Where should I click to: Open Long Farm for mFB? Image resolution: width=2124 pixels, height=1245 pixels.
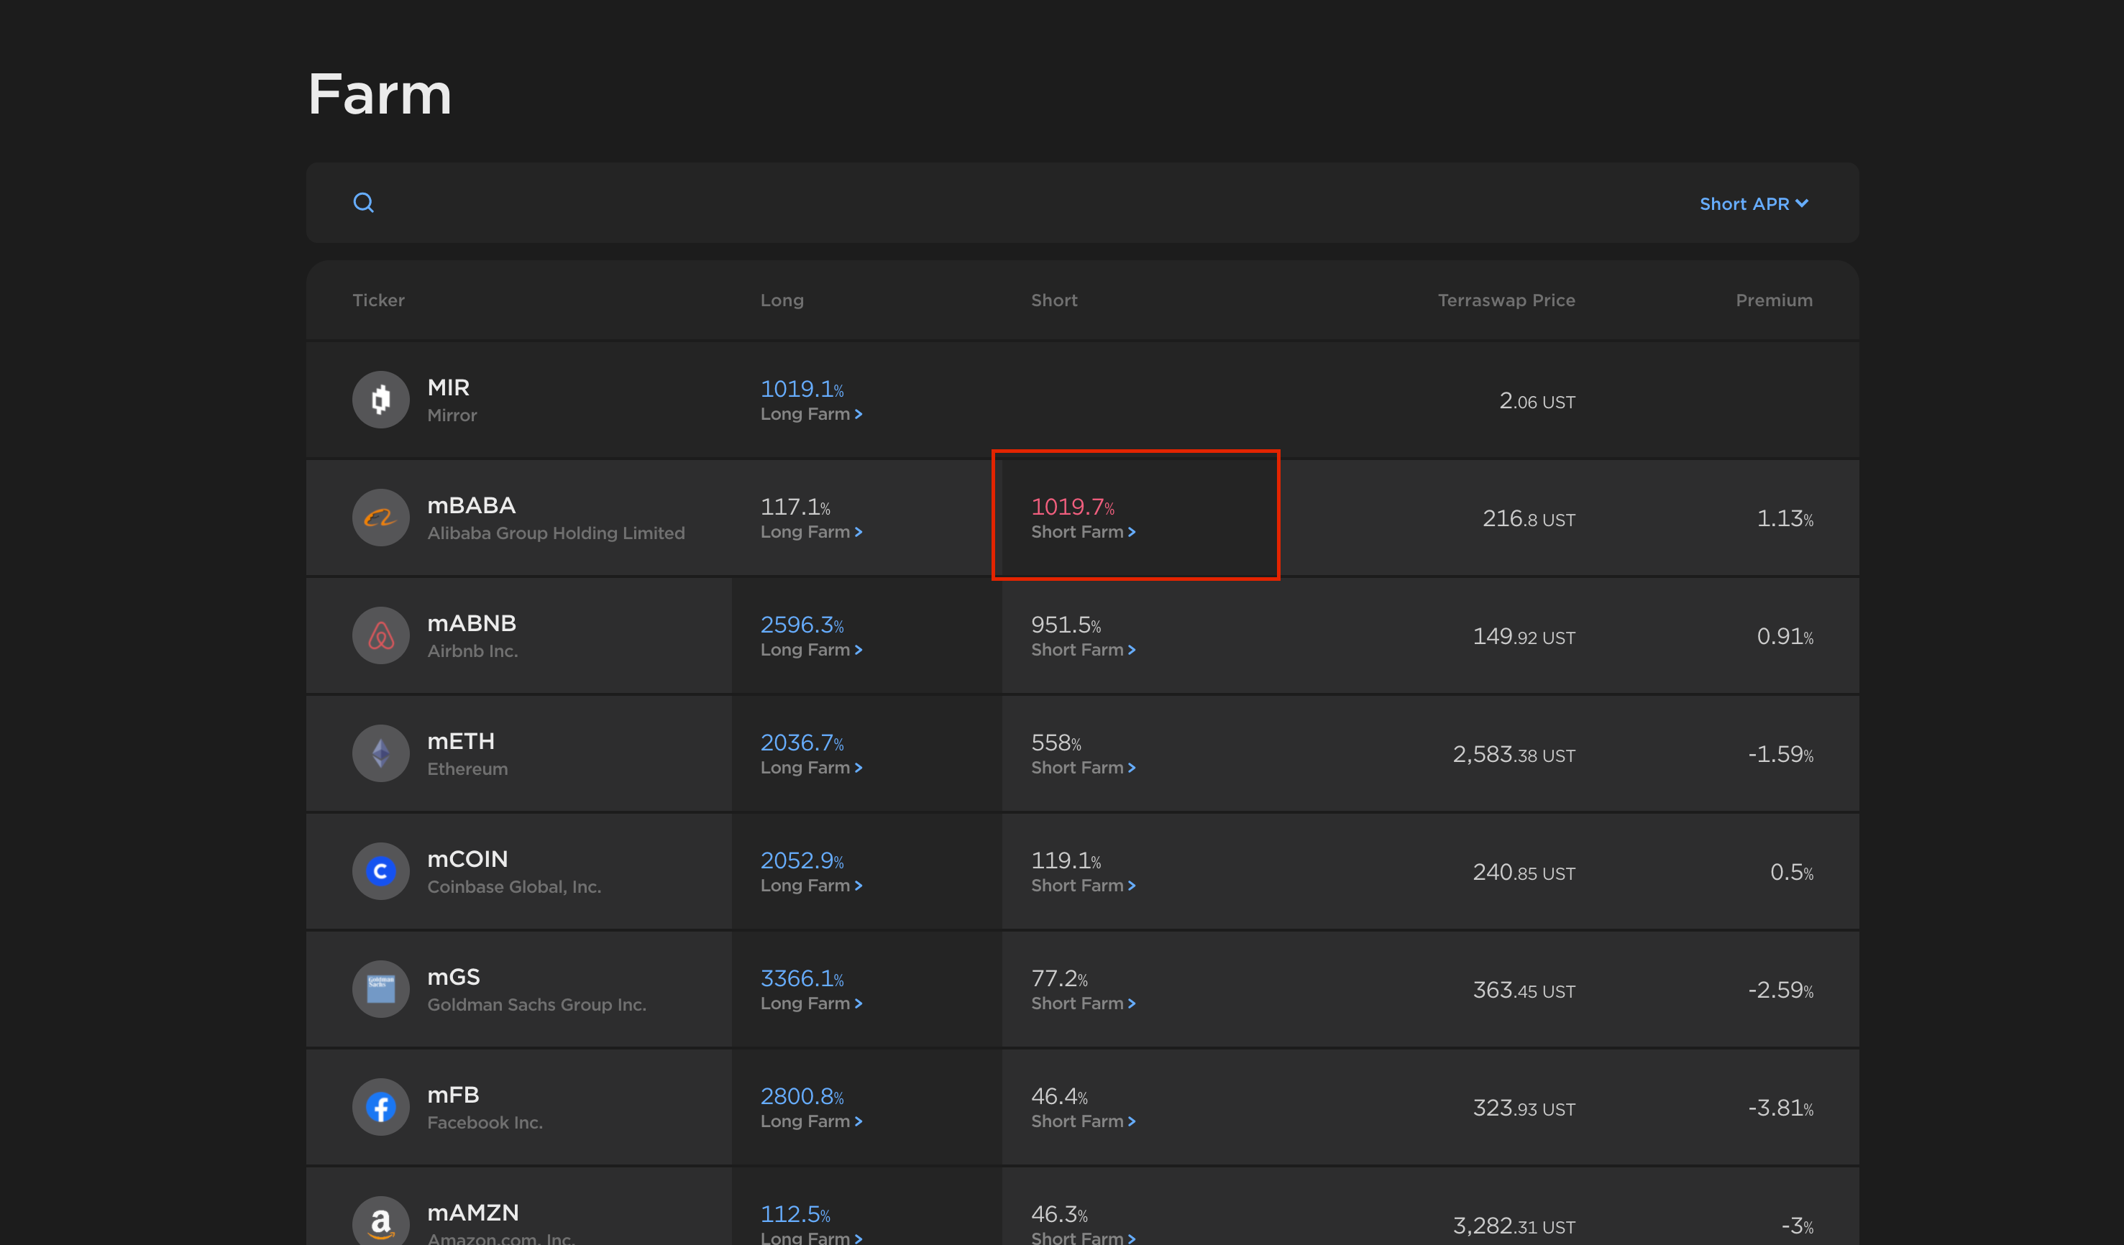tap(811, 1121)
